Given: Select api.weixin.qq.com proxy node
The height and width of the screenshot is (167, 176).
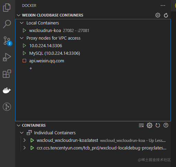Looking at the screenshot, I should click(47, 61).
